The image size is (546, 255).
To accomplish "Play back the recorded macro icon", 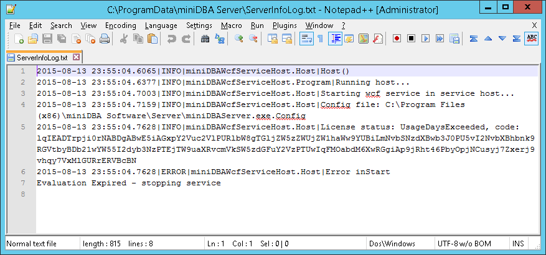I will [425, 39].
